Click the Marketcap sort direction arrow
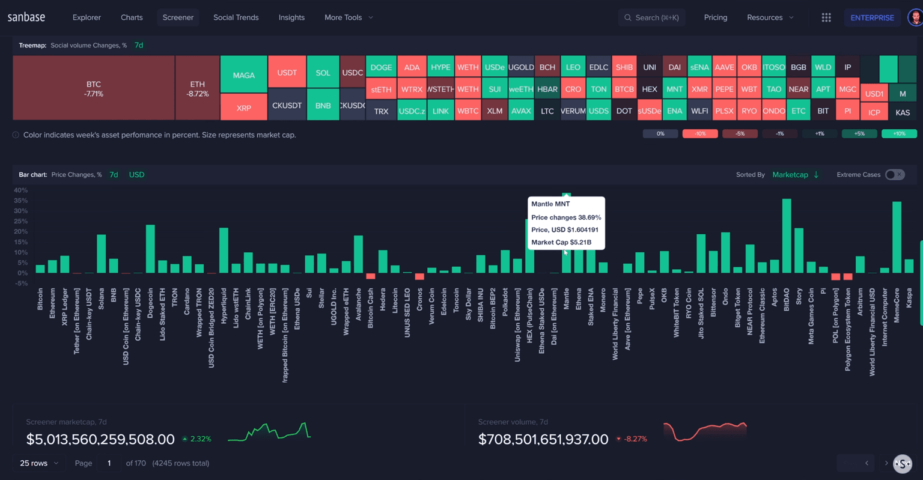Screen dimensions: 923x480 pyautogui.click(x=816, y=175)
